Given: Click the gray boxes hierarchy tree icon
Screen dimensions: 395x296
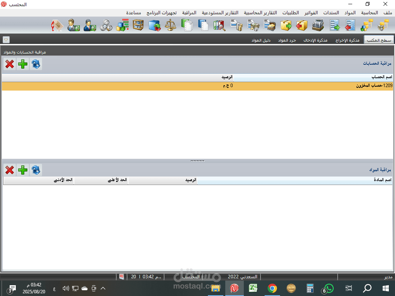Looking at the screenshot, I should pos(383,25).
